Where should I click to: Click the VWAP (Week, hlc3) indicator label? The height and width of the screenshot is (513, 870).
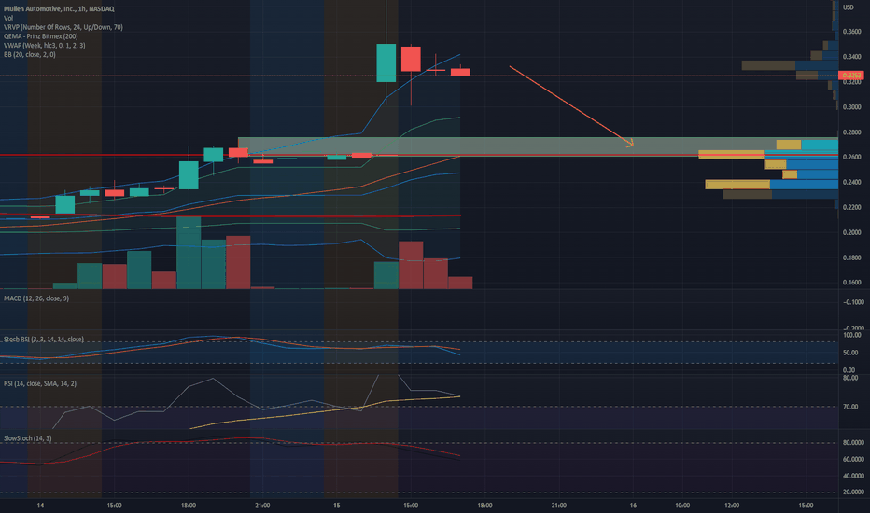(x=45, y=46)
